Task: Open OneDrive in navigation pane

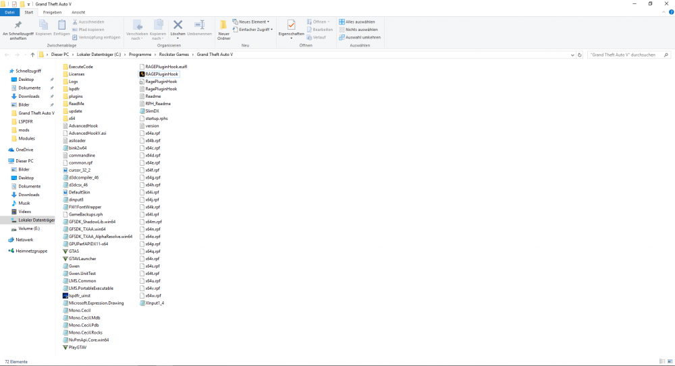Action: click(21, 150)
